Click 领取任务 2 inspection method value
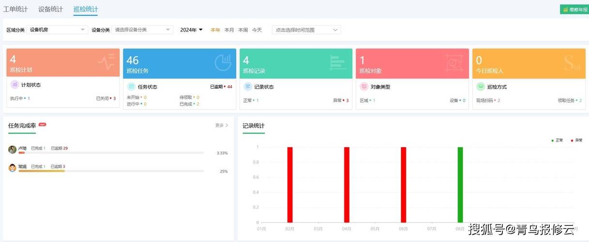Viewport: 589px width, 242px height. (570, 101)
